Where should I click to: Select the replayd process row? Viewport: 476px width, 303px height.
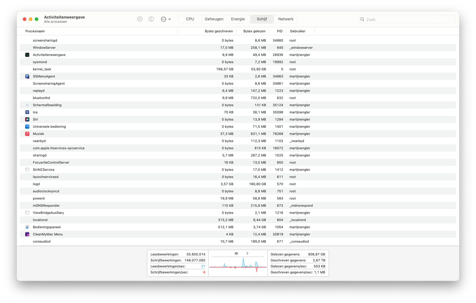(238, 91)
